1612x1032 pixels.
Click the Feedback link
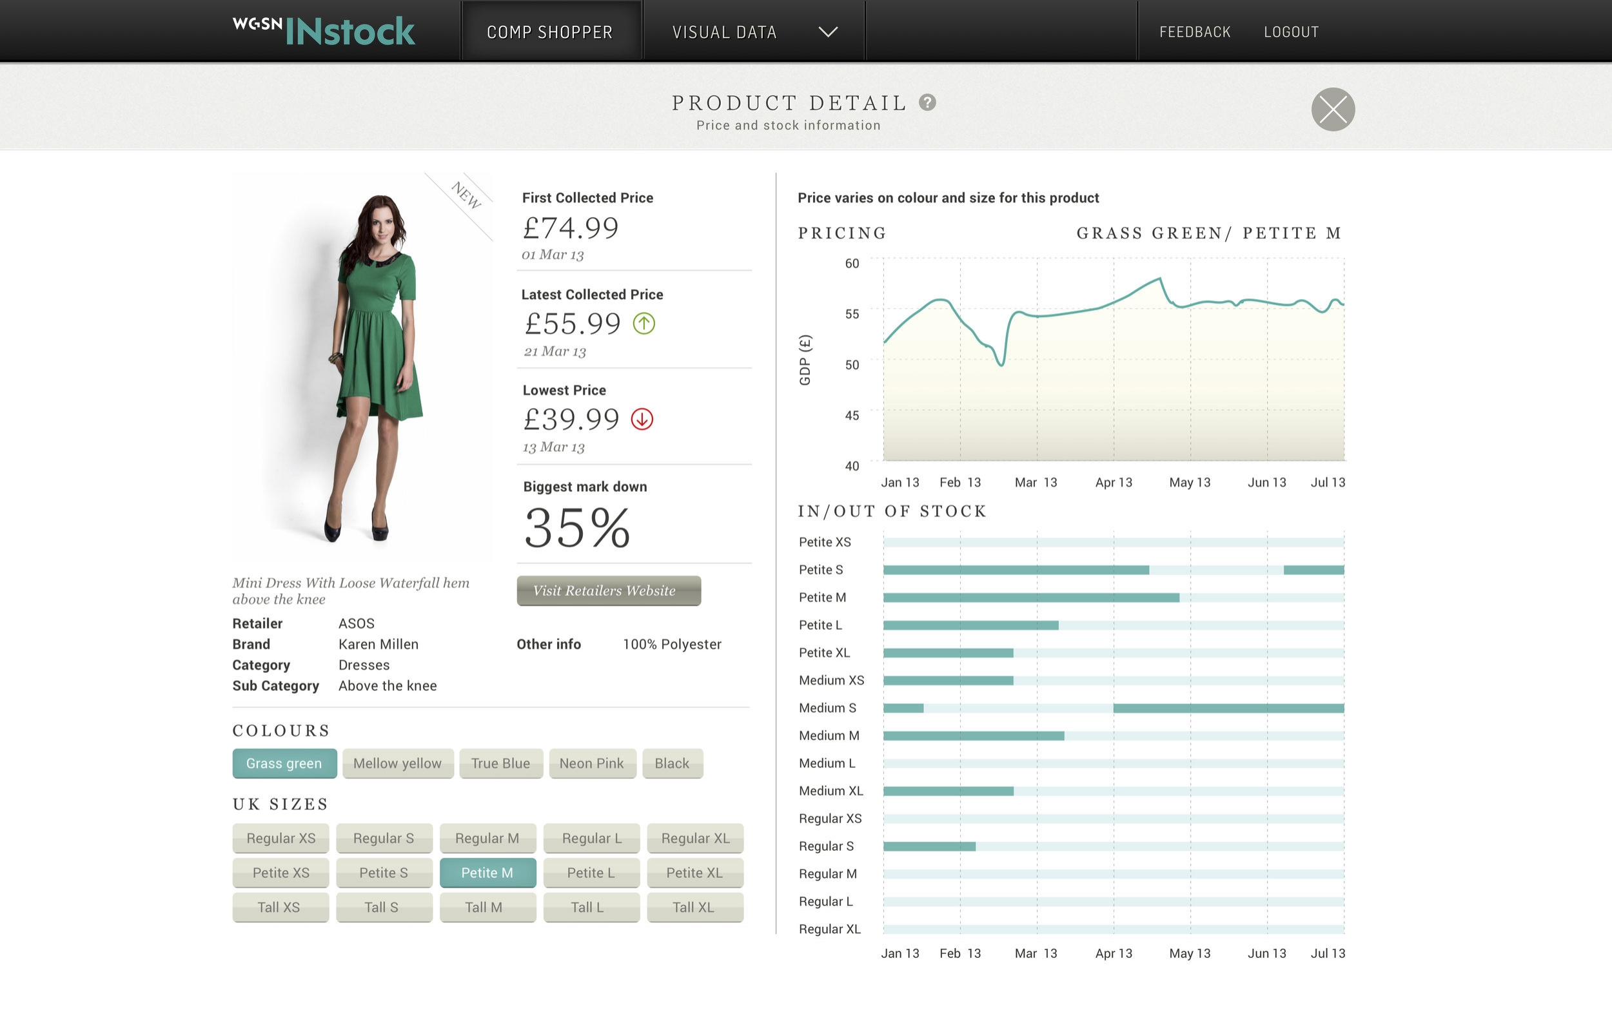1194,32
